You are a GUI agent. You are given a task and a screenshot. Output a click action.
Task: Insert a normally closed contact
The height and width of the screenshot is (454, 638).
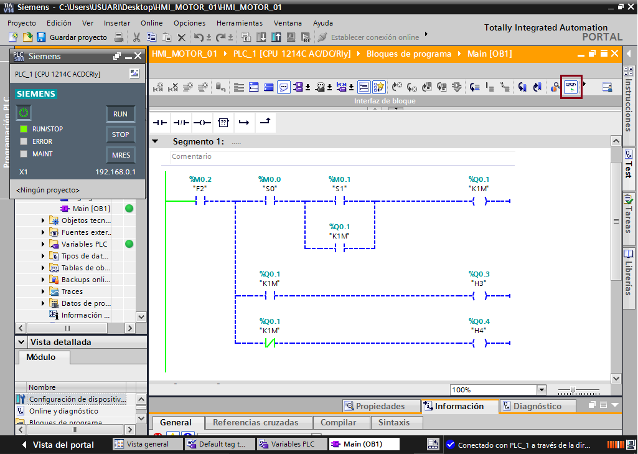click(x=181, y=122)
